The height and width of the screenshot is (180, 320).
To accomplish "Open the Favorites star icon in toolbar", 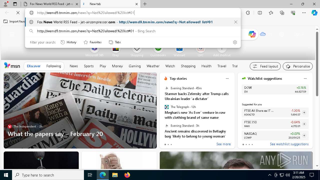I will point(271,13).
